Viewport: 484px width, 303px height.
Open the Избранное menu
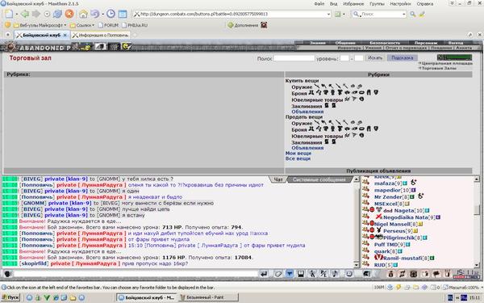pos(353,4)
